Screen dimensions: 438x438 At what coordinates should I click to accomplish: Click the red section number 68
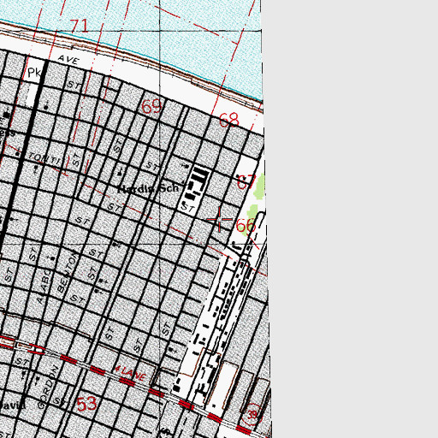[229, 120]
